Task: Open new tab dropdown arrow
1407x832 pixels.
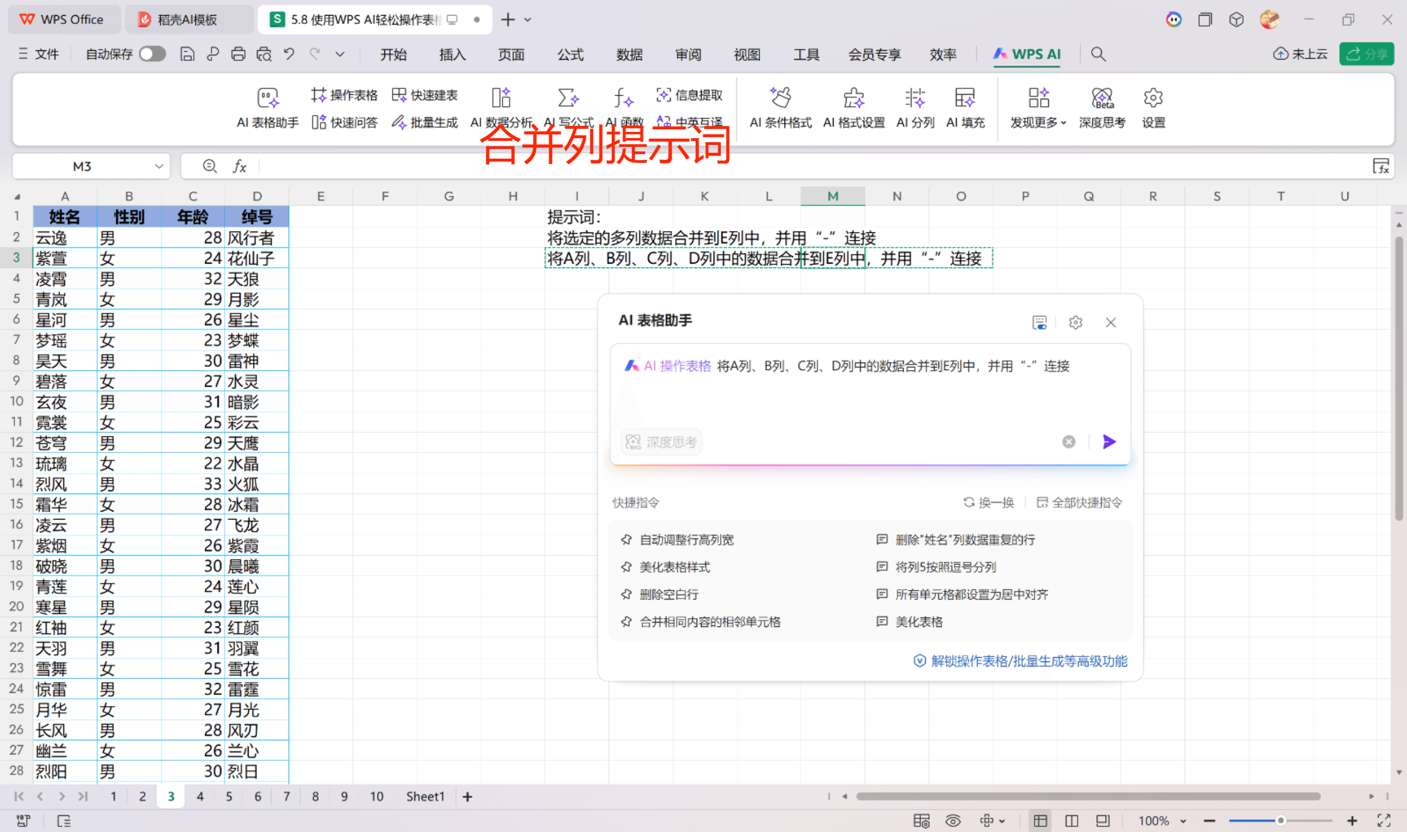Action: point(528,20)
